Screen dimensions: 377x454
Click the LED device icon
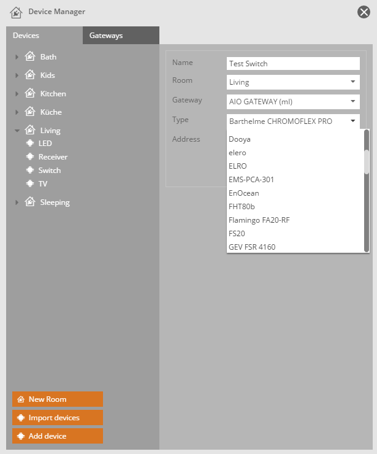[x=30, y=144]
